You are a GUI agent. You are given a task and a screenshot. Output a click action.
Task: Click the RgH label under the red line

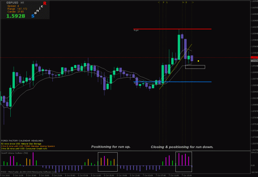[x=136, y=31]
